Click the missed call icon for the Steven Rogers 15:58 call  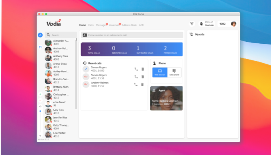pos(86,77)
